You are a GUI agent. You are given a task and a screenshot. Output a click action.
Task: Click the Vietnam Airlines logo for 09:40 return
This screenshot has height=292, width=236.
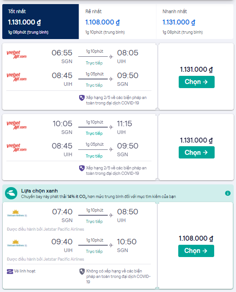[x=17, y=243]
